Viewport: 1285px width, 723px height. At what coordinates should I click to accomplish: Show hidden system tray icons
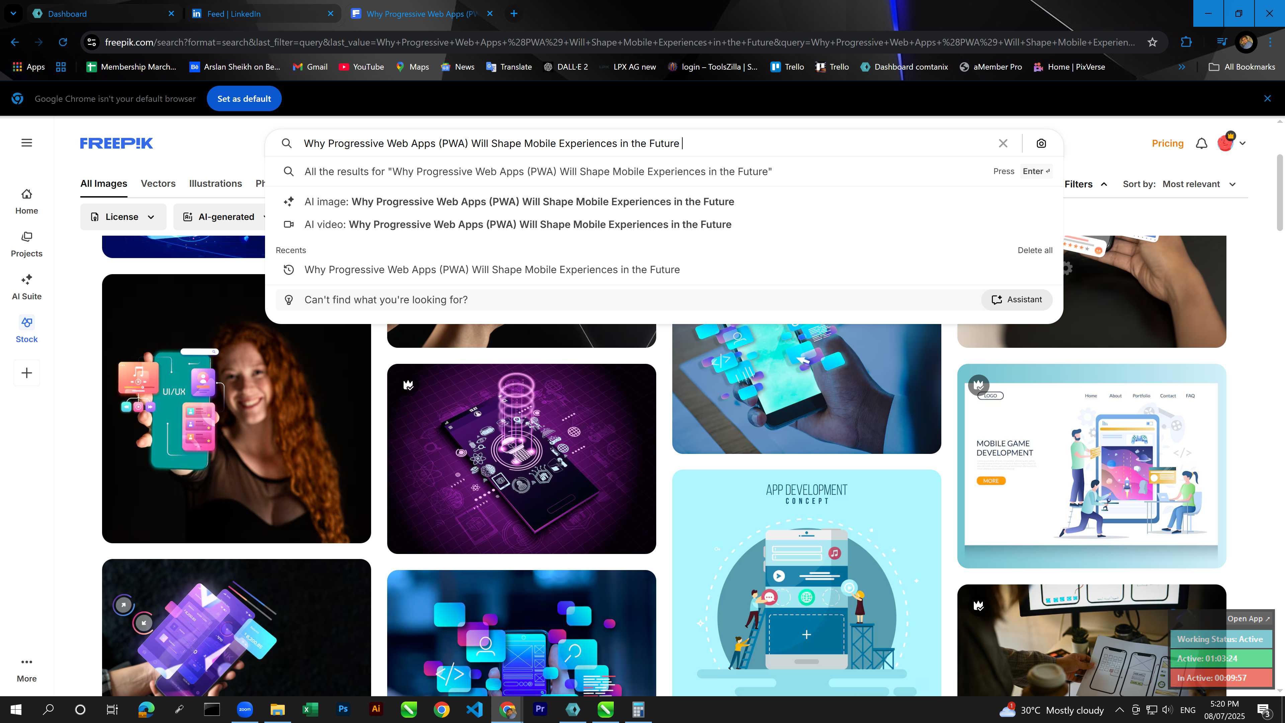(1119, 710)
